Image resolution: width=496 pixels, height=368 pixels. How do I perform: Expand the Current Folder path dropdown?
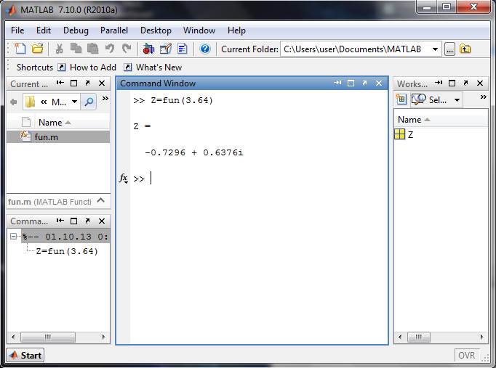[435, 49]
